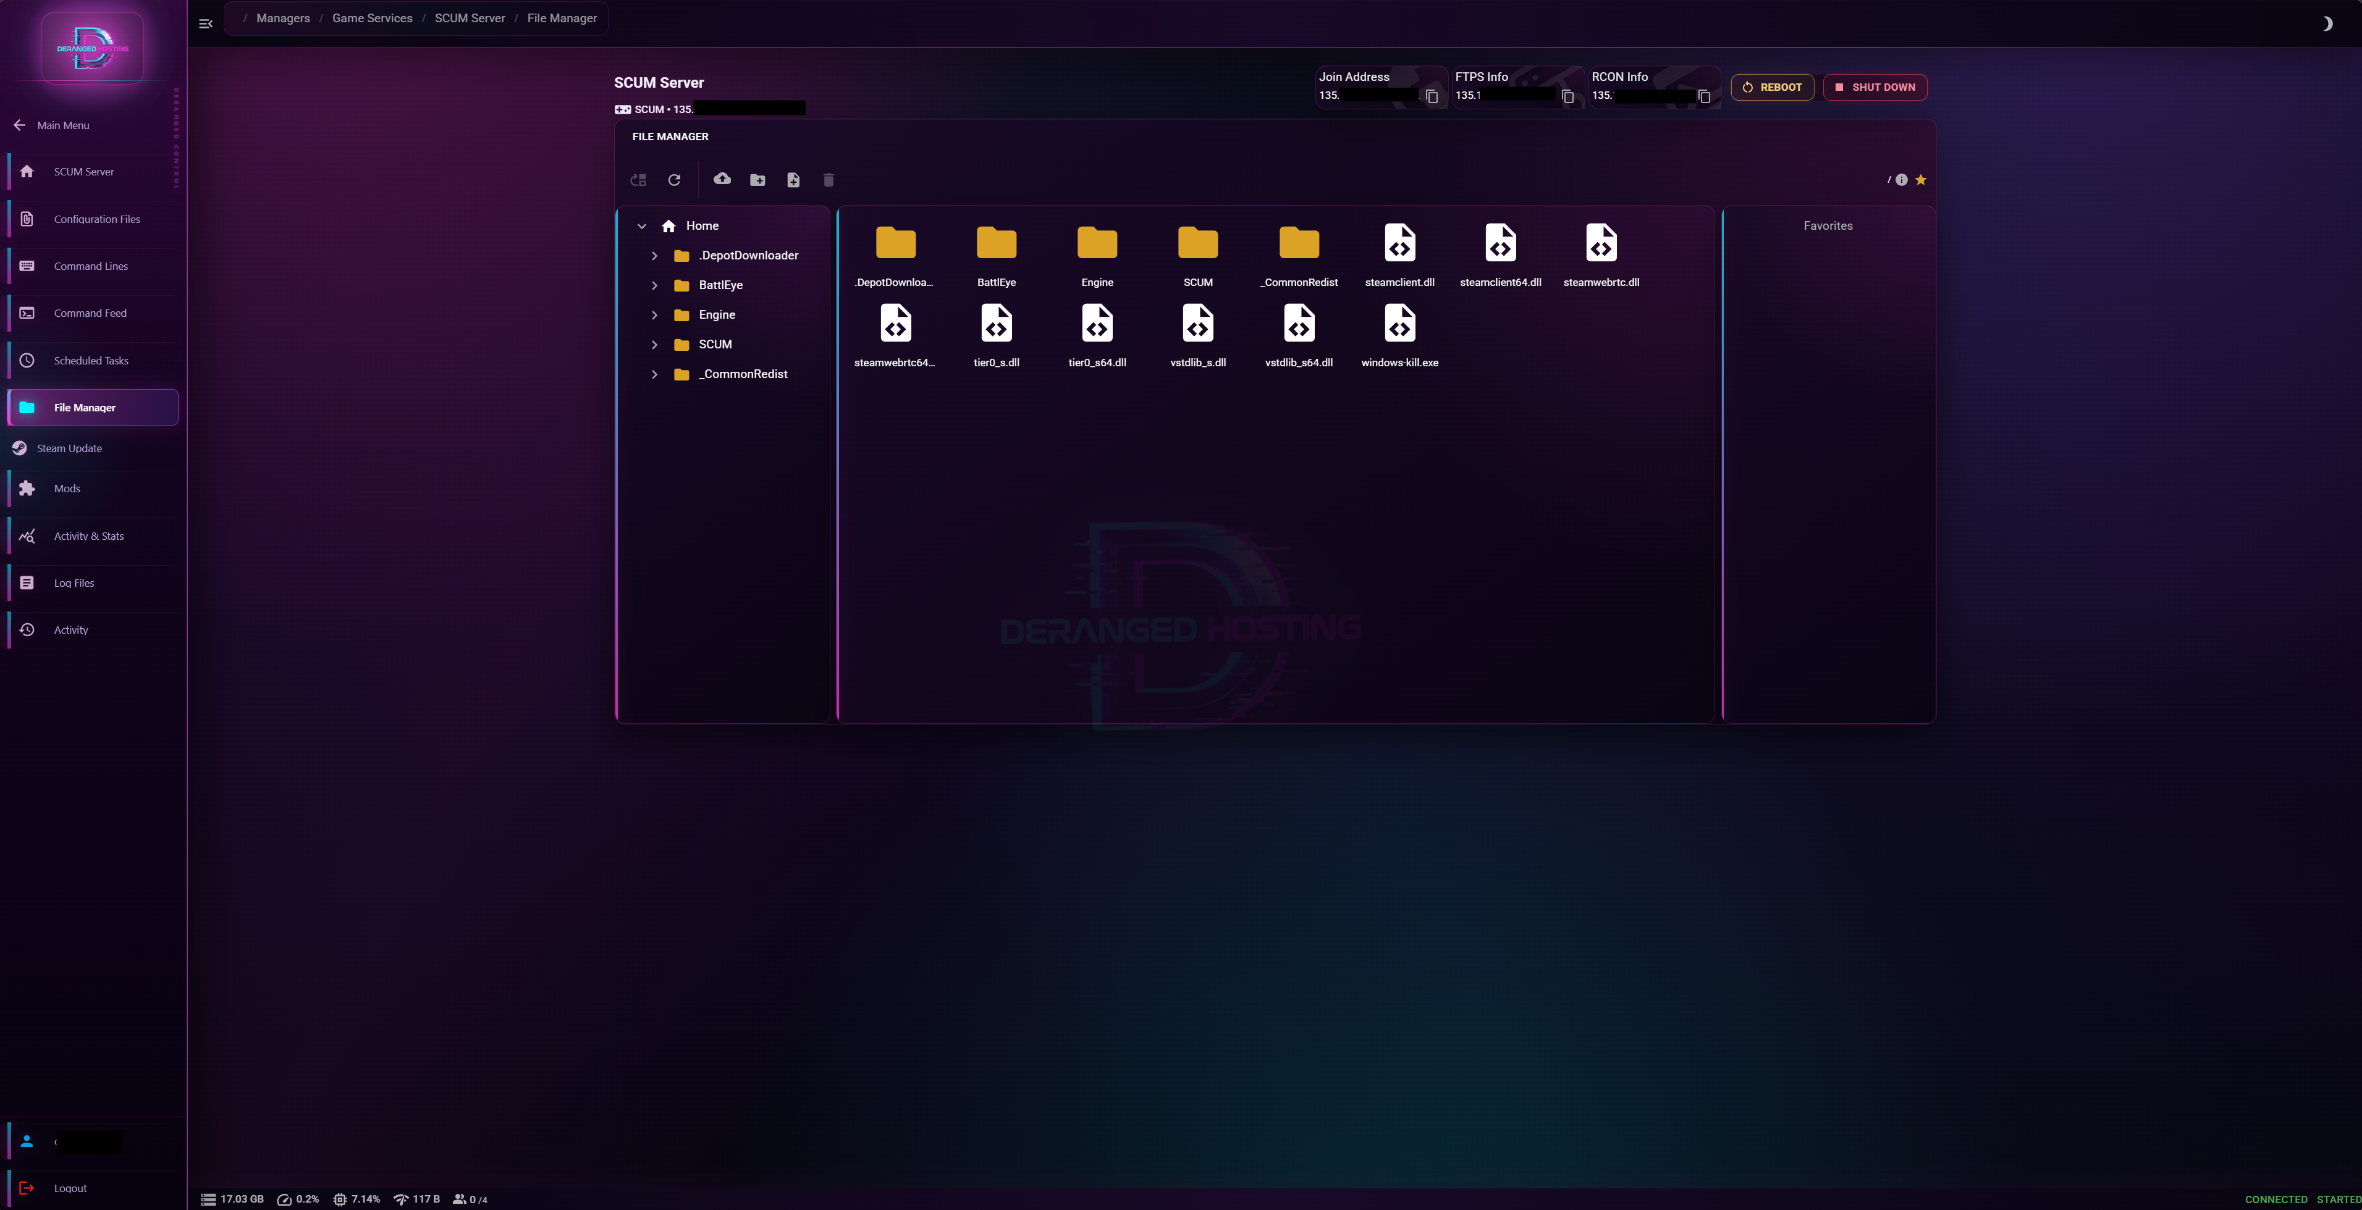Select vstdlib_s64.dll file
This screenshot has width=2362, height=1210.
click(x=1298, y=335)
